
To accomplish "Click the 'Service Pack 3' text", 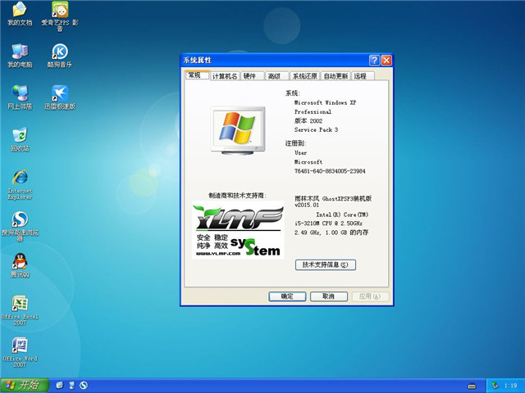I will pyautogui.click(x=316, y=129).
